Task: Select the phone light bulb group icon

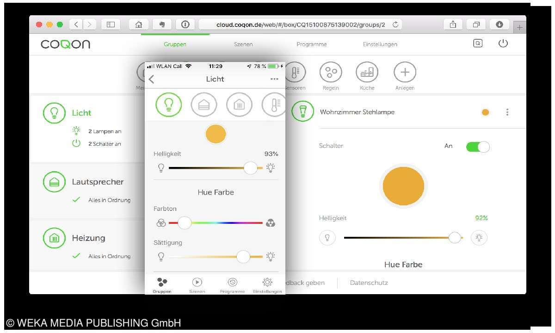Action: 169,105
